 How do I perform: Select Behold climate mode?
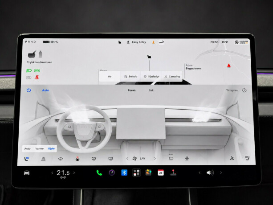(130, 77)
